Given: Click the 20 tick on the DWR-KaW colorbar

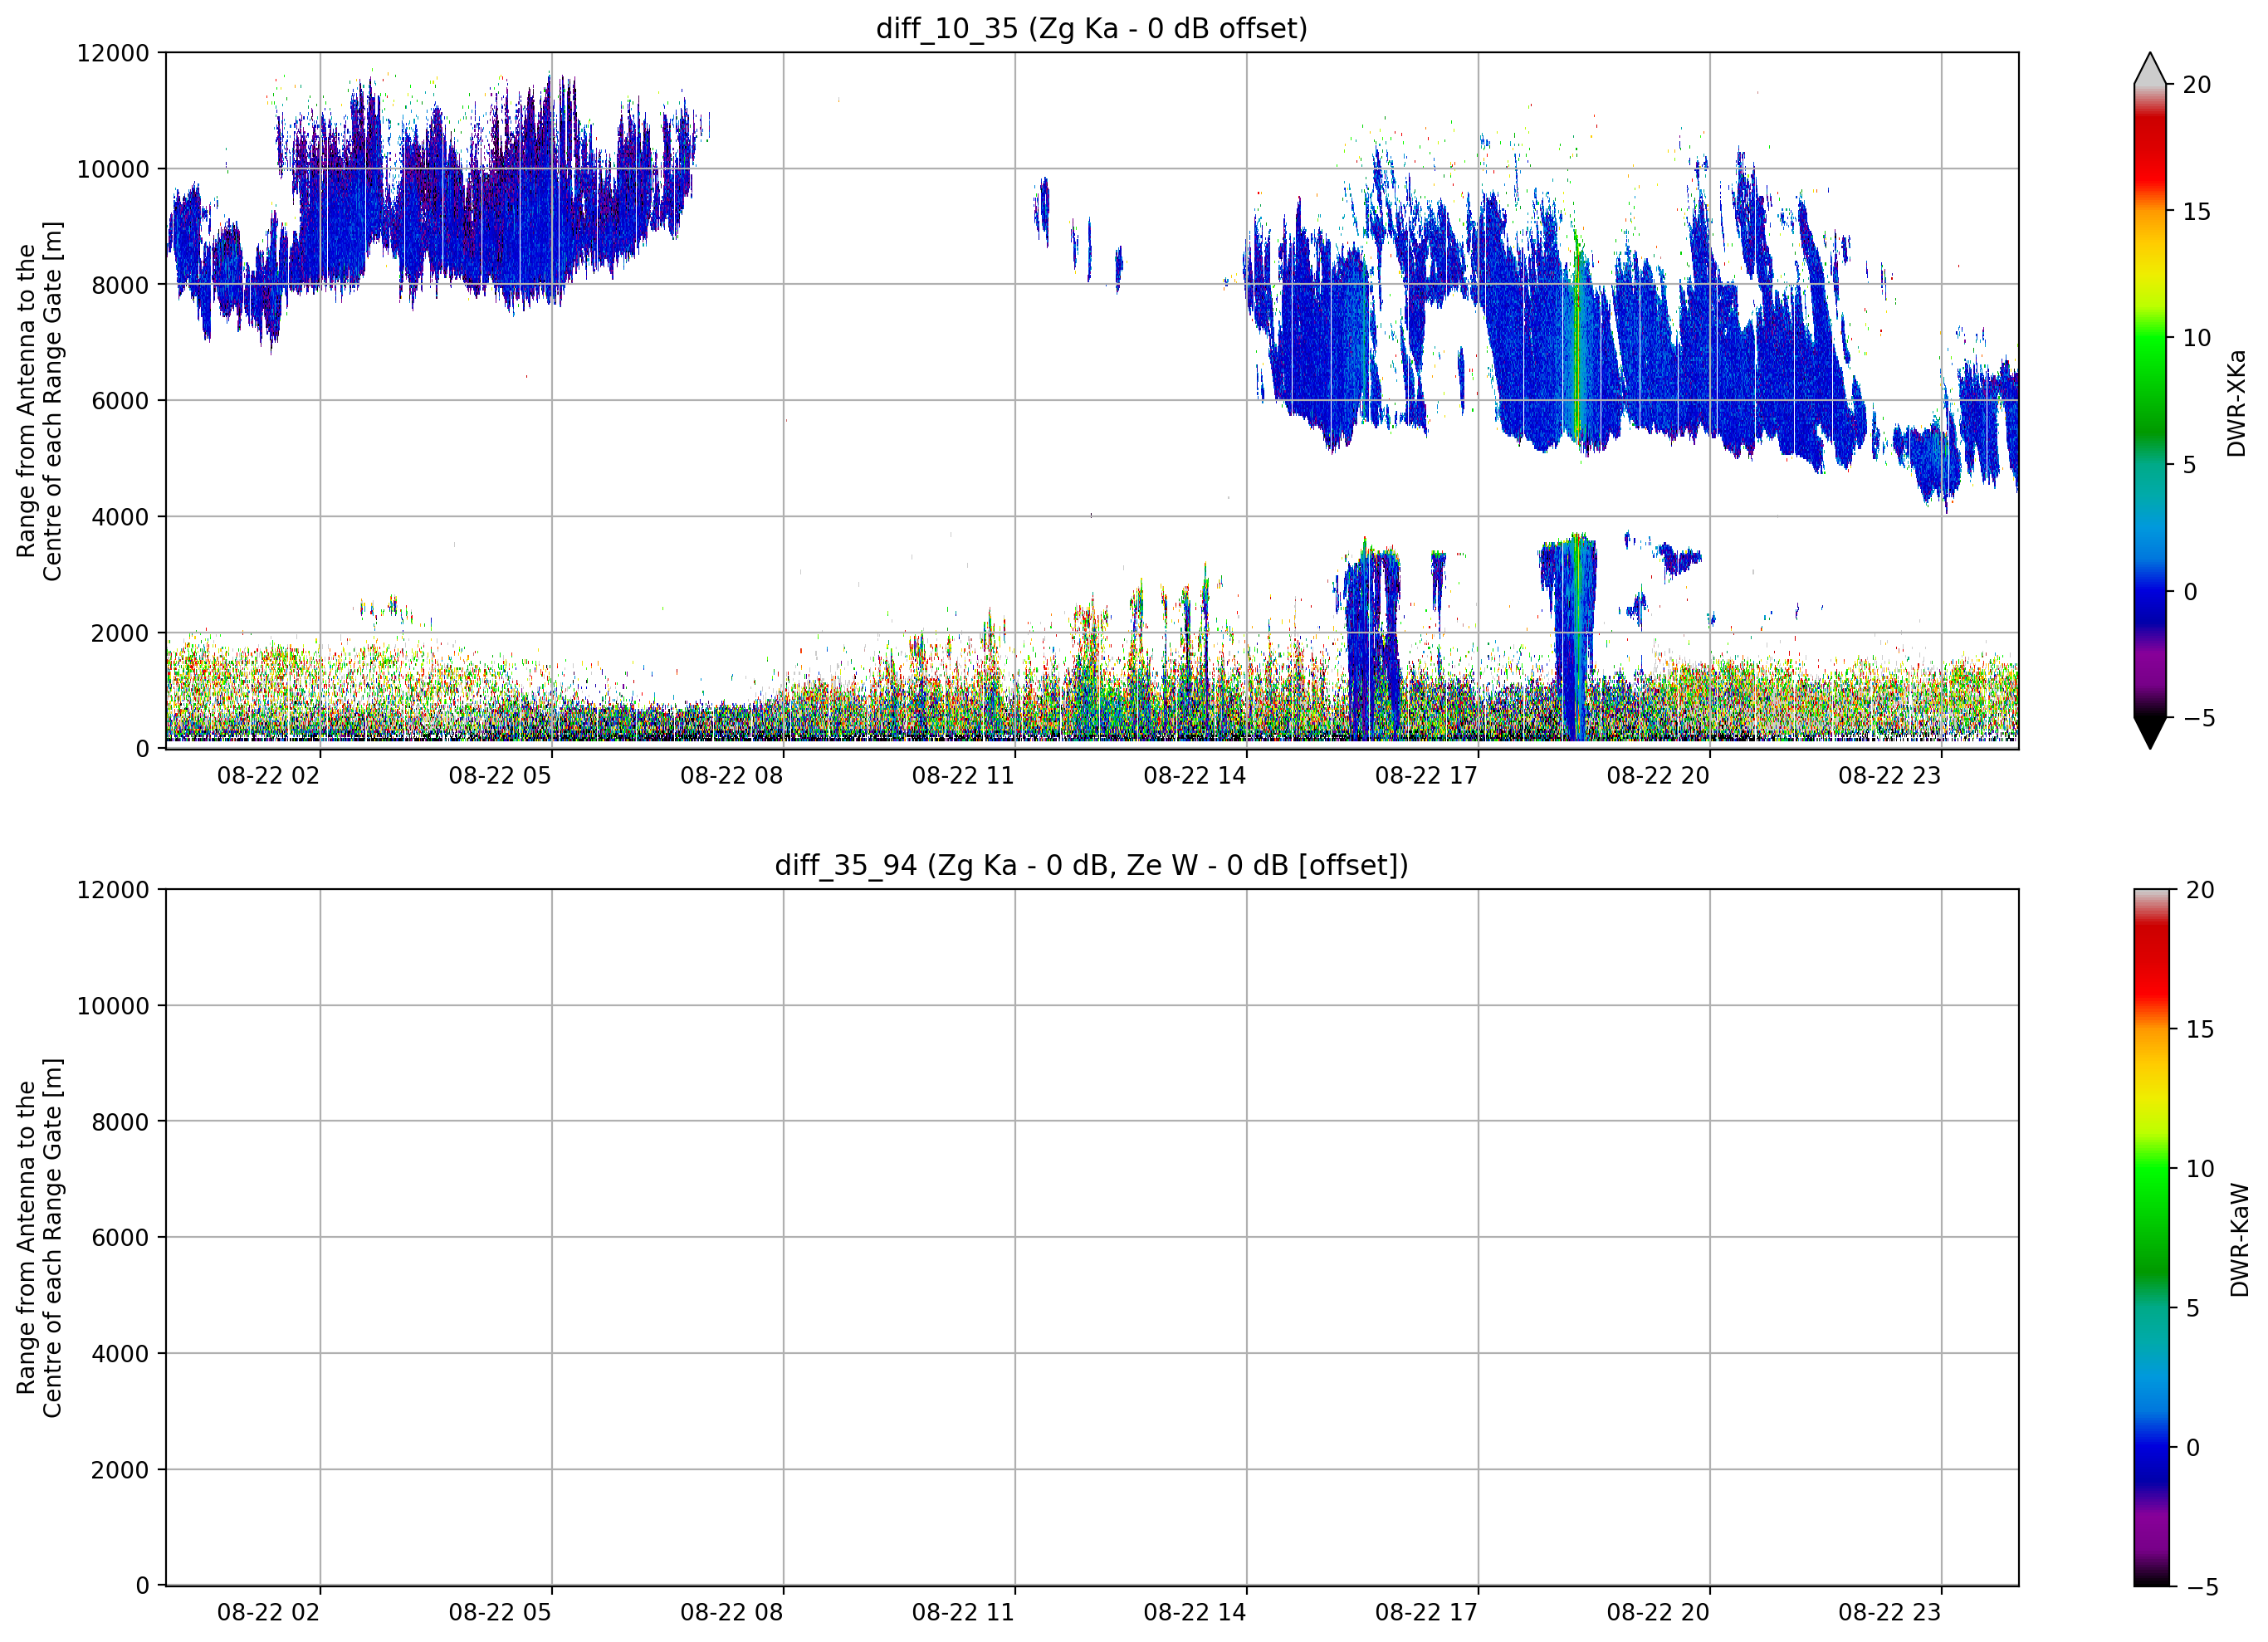Looking at the screenshot, I should 2200,890.
